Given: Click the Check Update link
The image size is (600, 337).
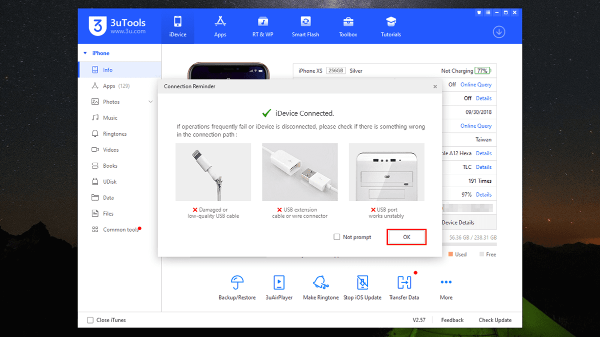Looking at the screenshot, I should [494, 320].
